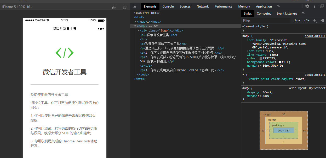Select the empty <p></p> node
This screenshot has width=326, height=158.
pyautogui.click(x=146, y=66)
